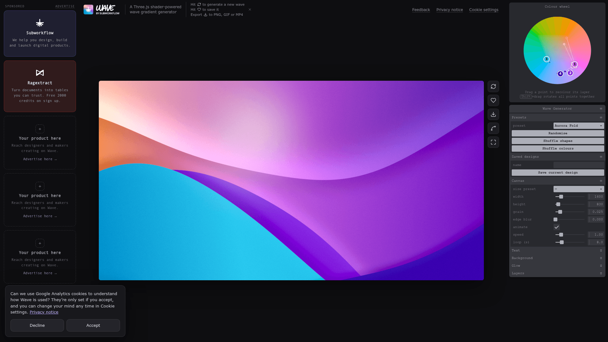Click the Subworkflow asterisk logo
Screen dimensions: 608x342
pos(40,23)
